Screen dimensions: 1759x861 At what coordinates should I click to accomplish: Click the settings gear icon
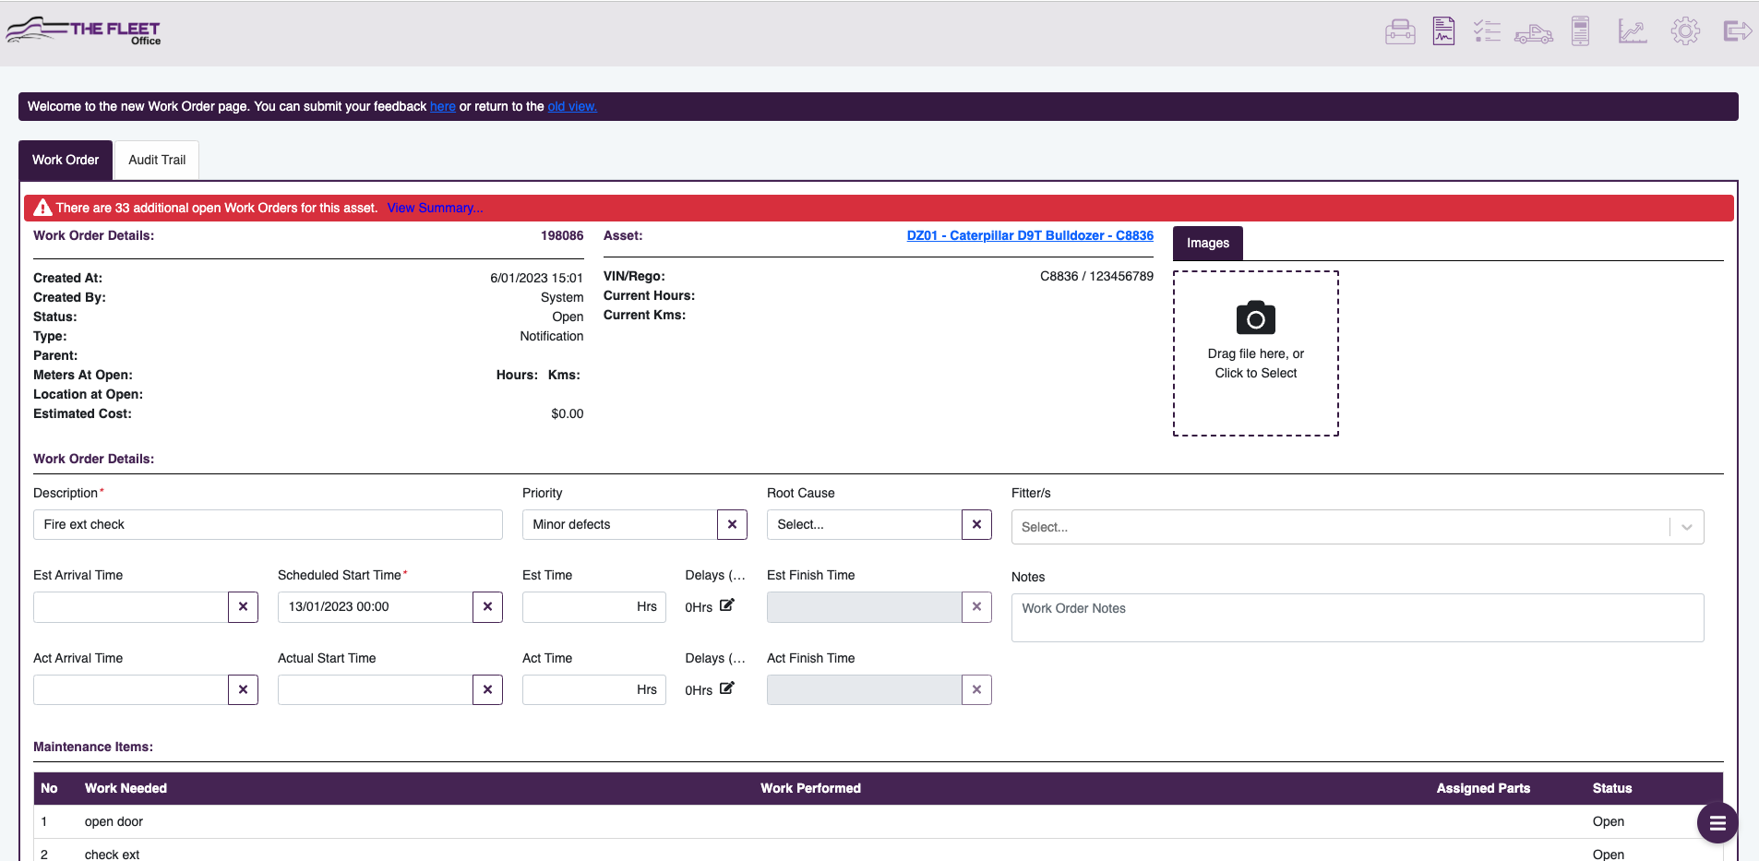pyautogui.click(x=1684, y=30)
